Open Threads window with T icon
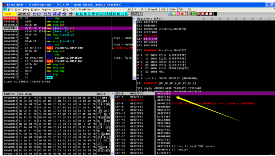 (89, 14)
